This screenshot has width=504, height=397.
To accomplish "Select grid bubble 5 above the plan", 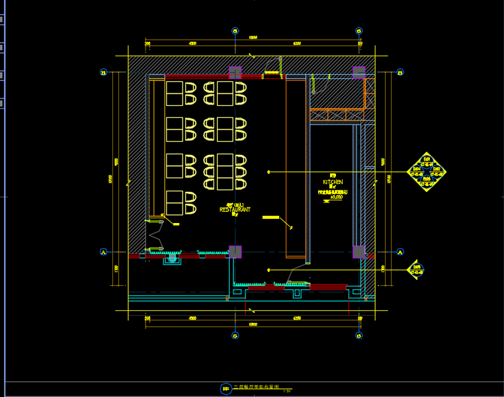I will pyautogui.click(x=235, y=31).
